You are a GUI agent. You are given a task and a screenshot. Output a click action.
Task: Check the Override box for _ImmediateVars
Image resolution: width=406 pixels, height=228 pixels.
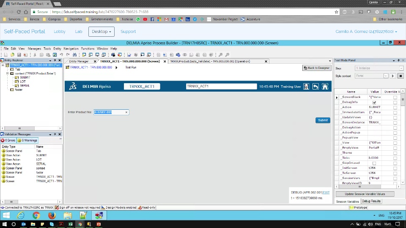[395, 113]
